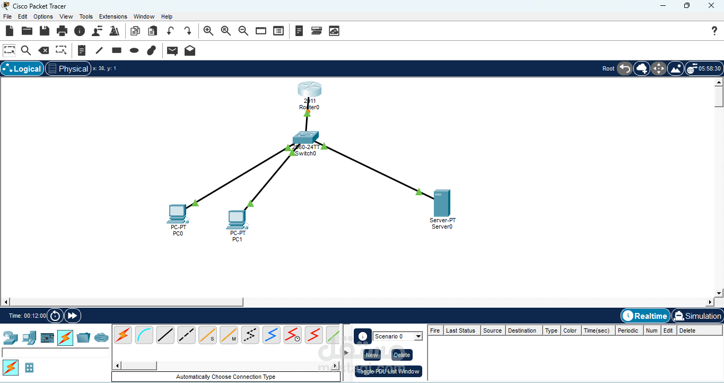Select Router0 device on canvas
Viewport: 724px width, 383px height.
[309, 90]
